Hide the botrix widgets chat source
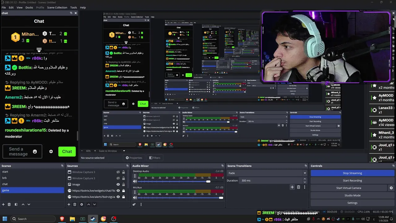 [x=118, y=191]
